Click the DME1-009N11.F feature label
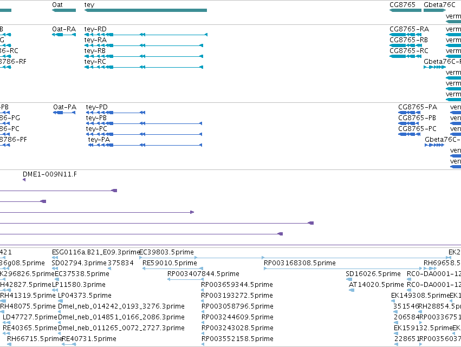Viewport: 461px width, 347px height. coord(50,174)
